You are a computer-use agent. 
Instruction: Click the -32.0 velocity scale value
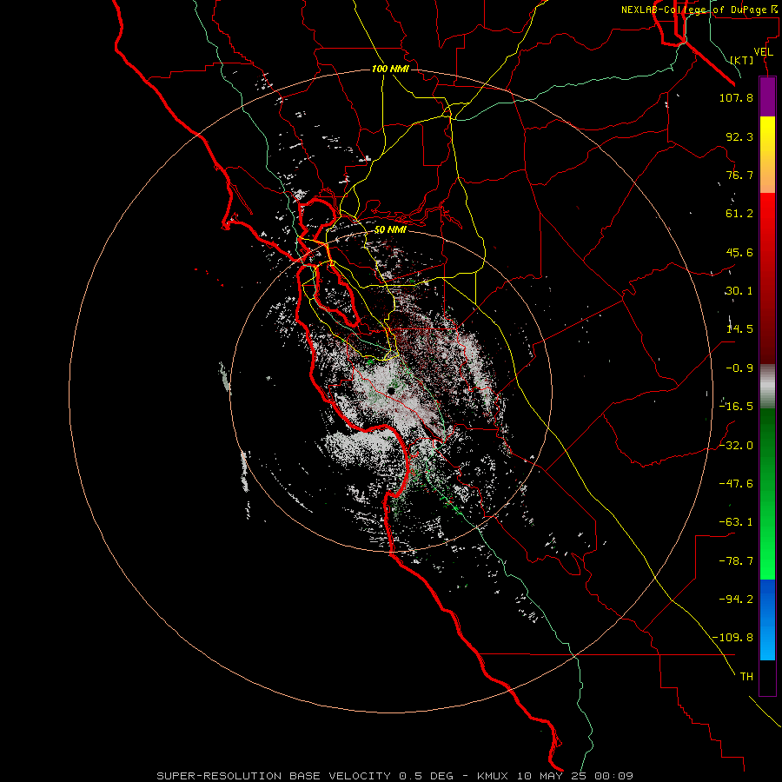click(x=736, y=446)
